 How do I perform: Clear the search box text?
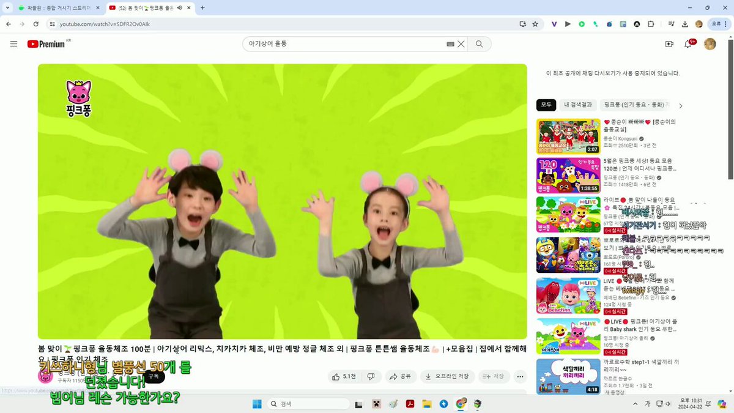(461, 44)
